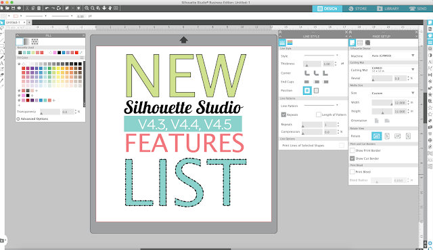This screenshot has width=433, height=250.
Task: Click the Reveal percentage input field
Action: click(x=400, y=79)
